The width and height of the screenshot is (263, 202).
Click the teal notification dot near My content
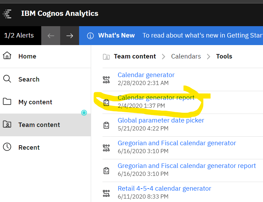click(x=84, y=113)
